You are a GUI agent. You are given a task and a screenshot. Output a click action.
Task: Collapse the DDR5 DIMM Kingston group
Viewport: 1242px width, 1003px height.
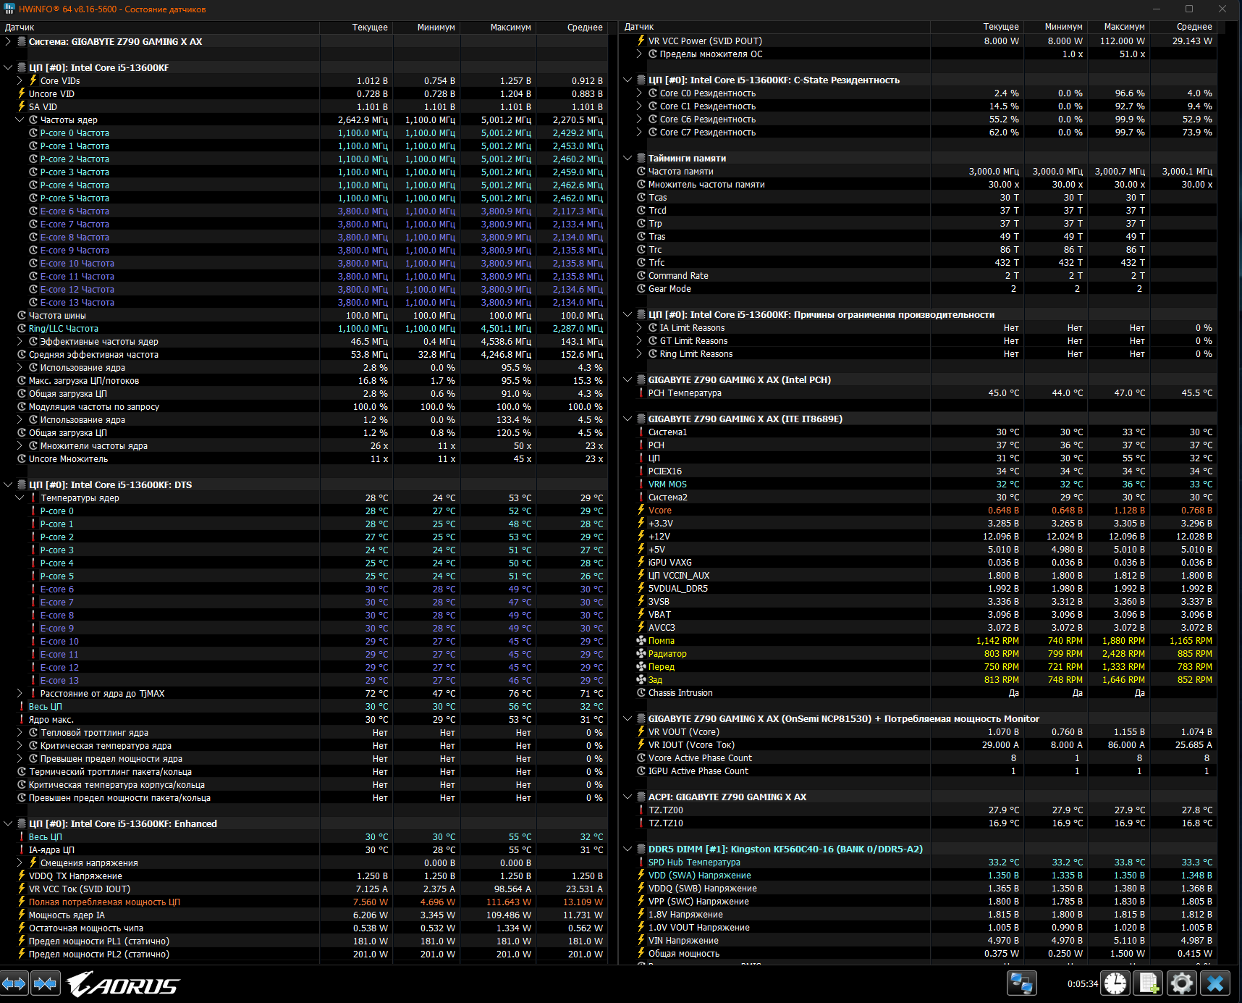(x=628, y=849)
